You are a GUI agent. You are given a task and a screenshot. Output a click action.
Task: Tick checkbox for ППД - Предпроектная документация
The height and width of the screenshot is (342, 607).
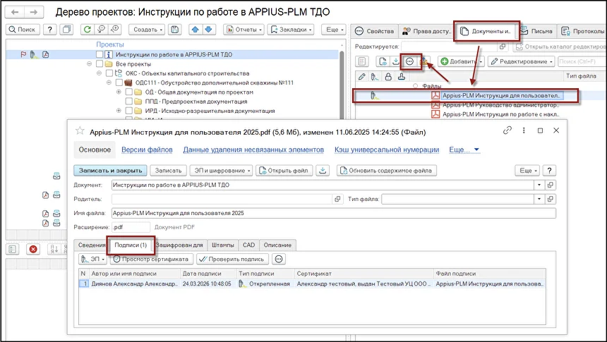tap(129, 102)
